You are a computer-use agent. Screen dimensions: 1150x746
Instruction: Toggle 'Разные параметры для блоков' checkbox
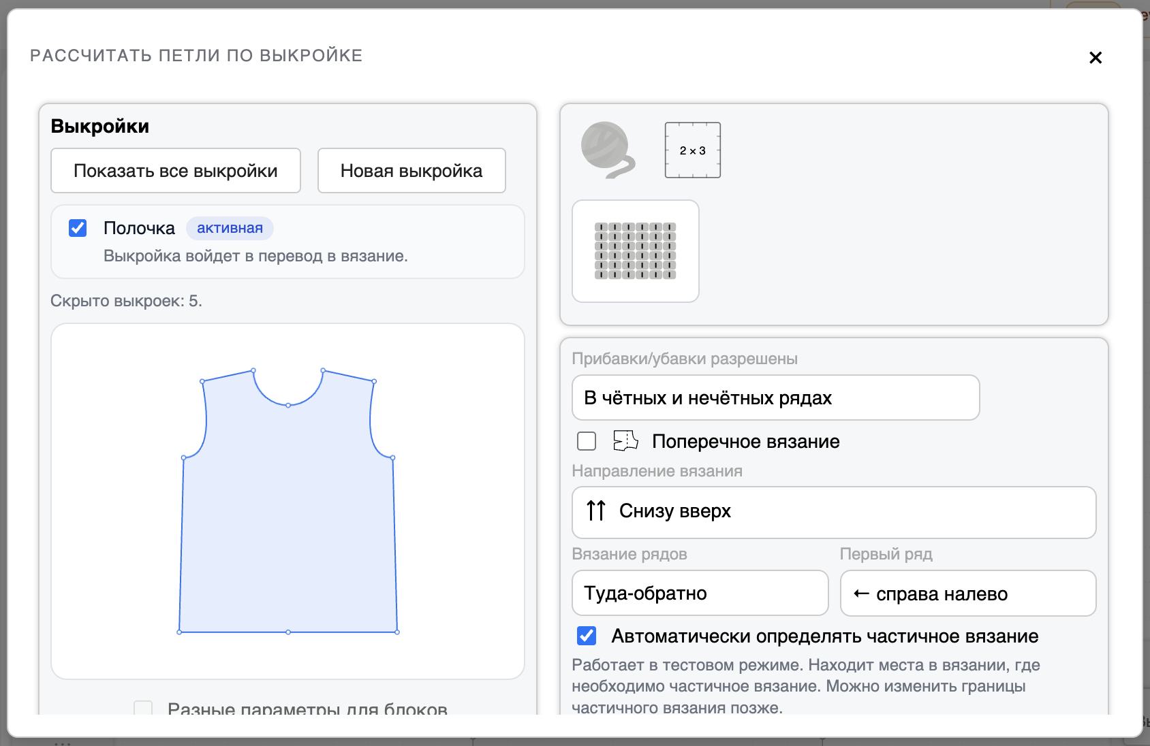coord(143,709)
